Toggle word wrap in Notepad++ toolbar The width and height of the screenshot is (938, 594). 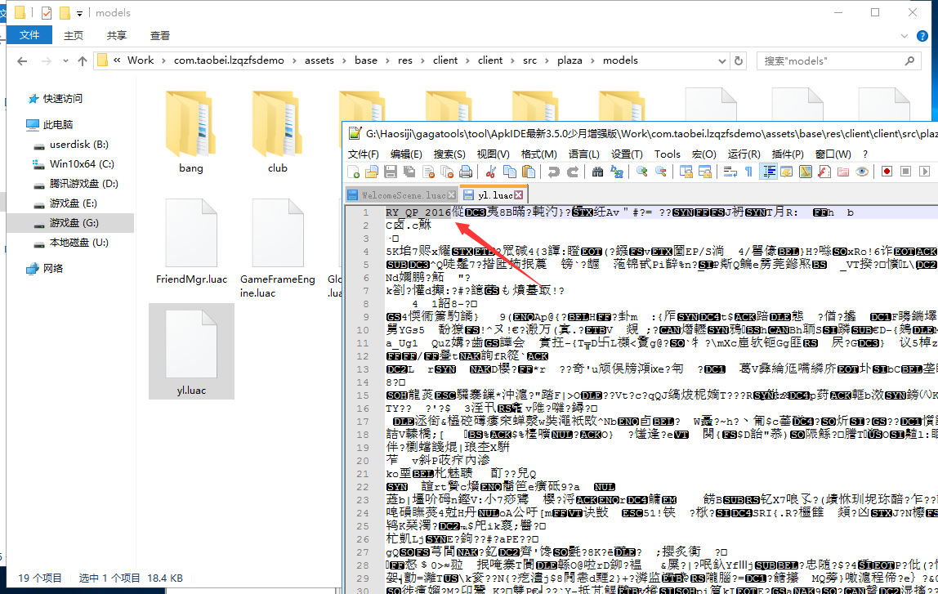[x=730, y=172]
